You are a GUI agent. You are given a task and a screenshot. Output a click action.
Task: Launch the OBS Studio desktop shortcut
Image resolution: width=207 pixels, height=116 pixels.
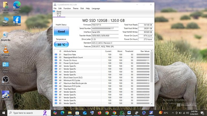[5, 81]
